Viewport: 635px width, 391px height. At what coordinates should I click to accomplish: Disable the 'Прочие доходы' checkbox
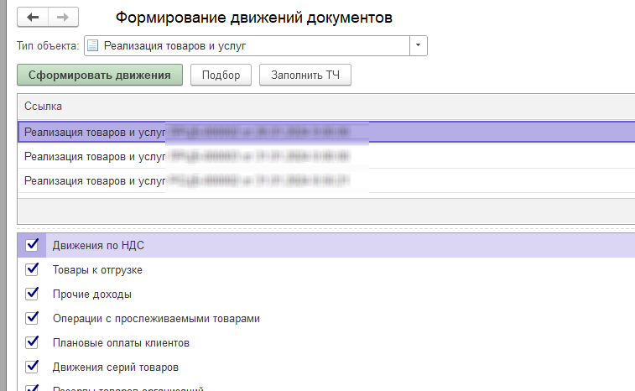pos(33,294)
